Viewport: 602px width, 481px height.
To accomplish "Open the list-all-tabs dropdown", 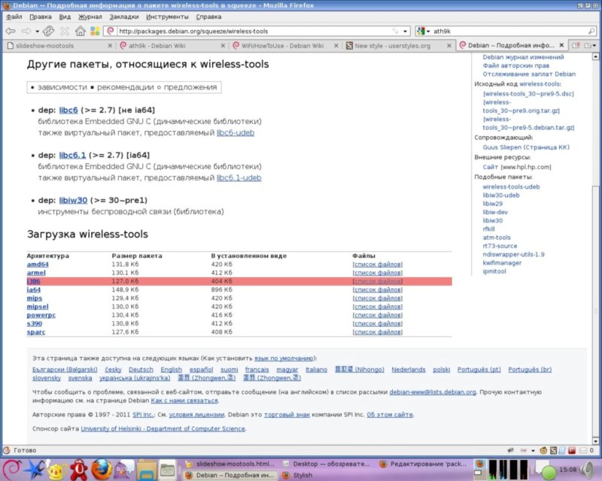I will click(591, 46).
